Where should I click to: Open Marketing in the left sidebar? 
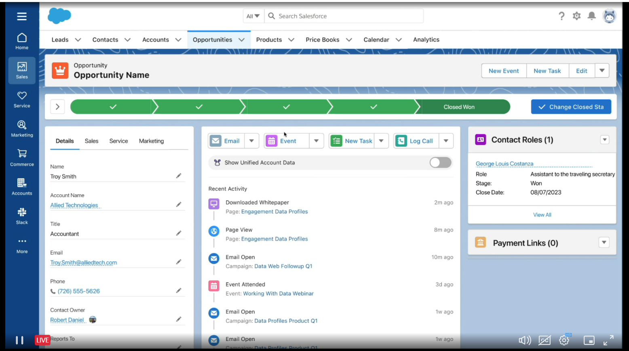(22, 128)
